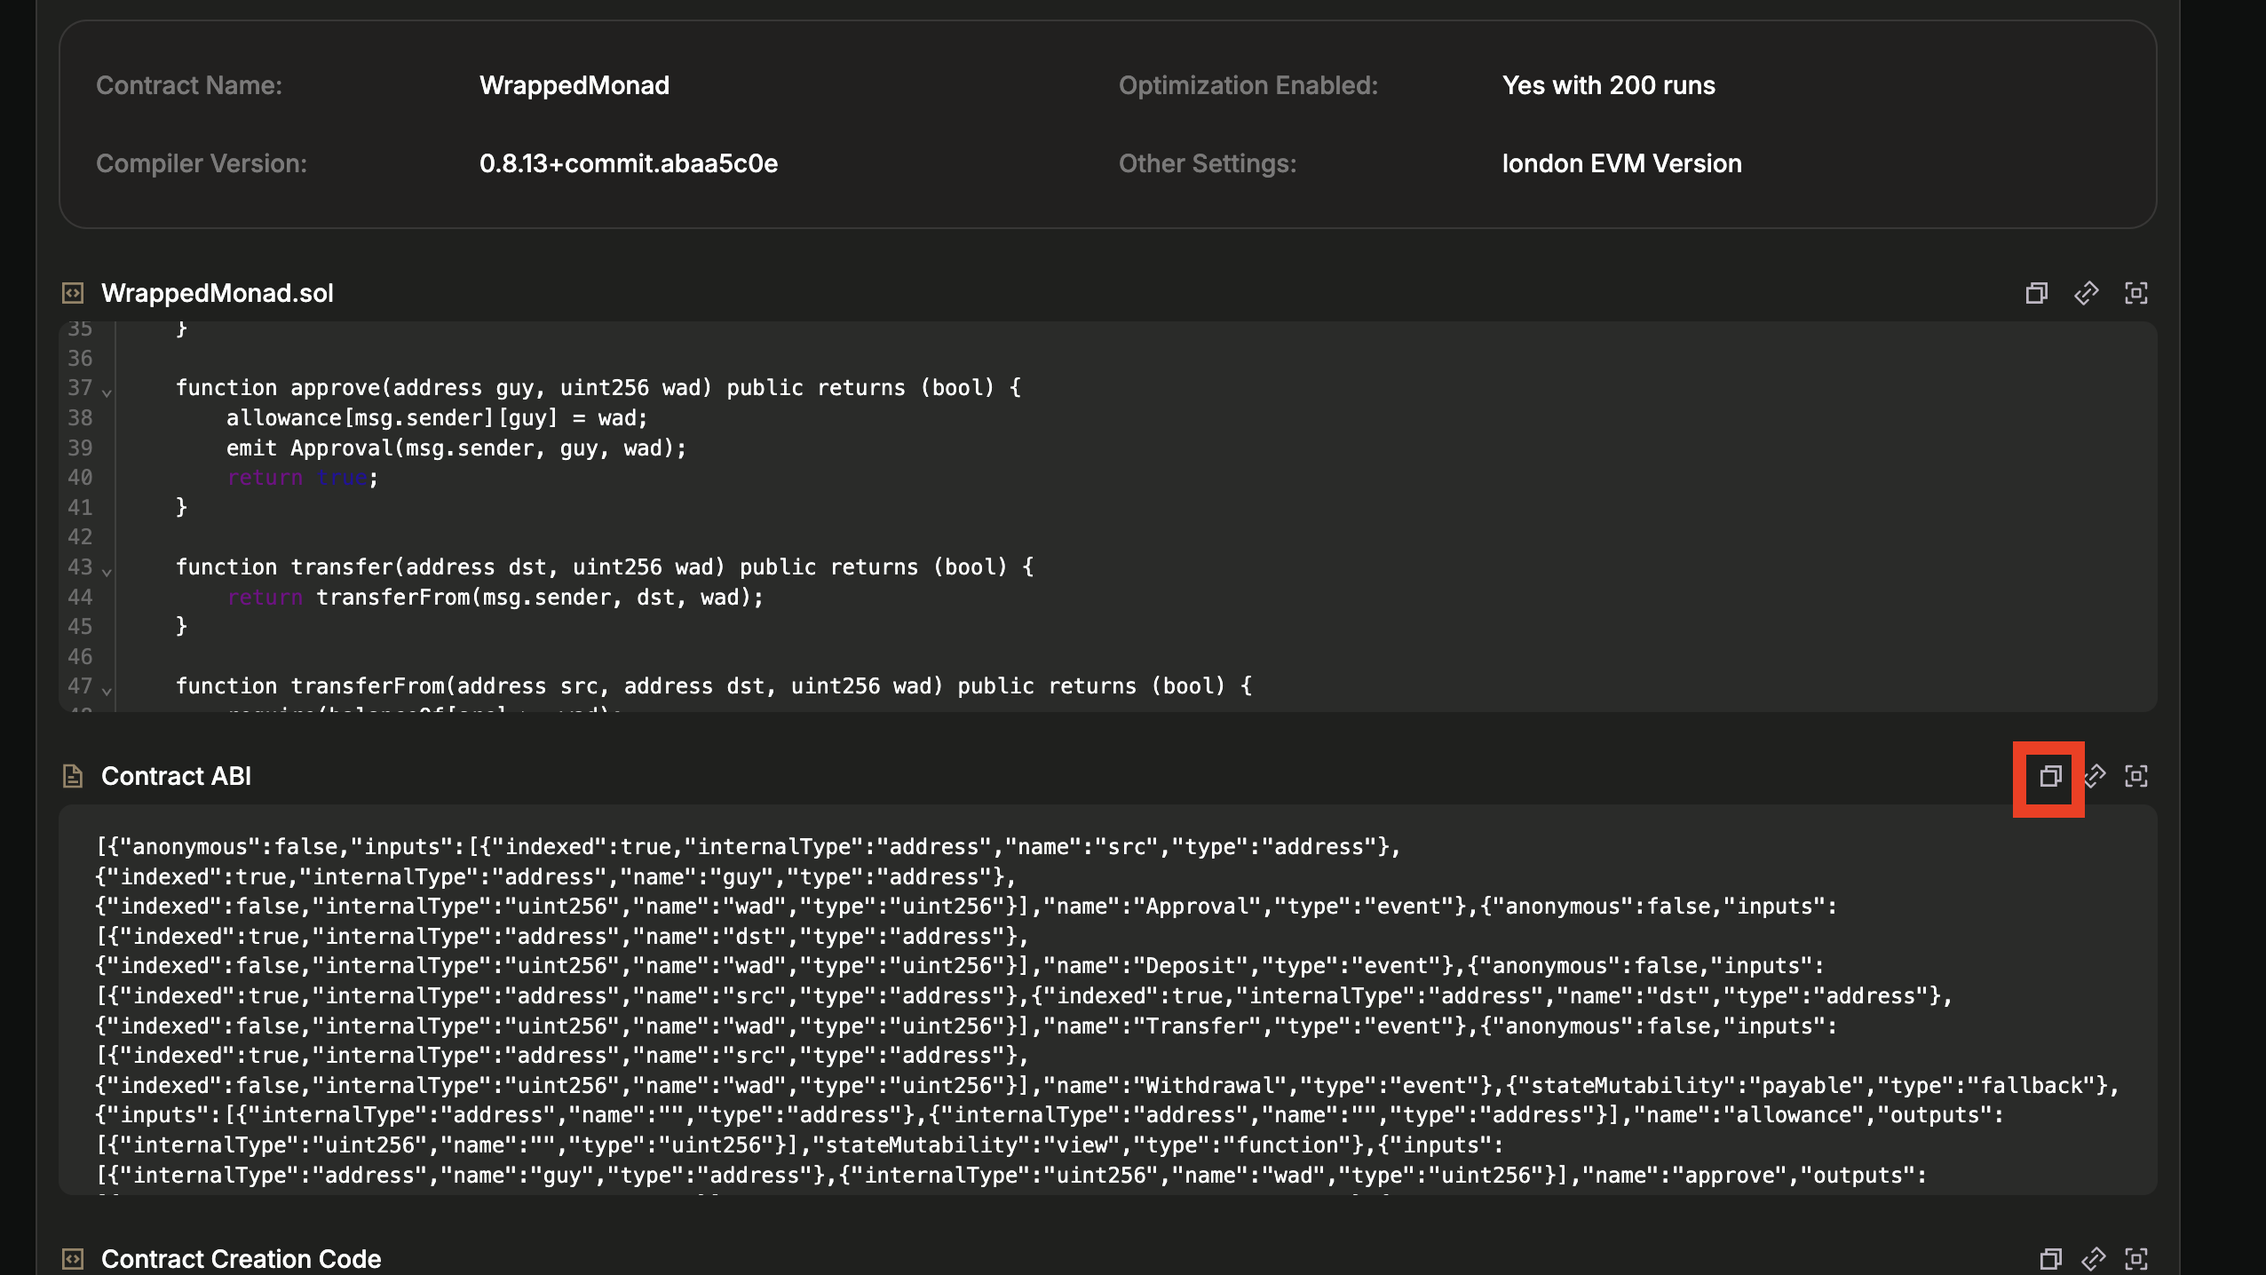Collapse the approve function at line 37
The image size is (2266, 1275).
(x=107, y=392)
